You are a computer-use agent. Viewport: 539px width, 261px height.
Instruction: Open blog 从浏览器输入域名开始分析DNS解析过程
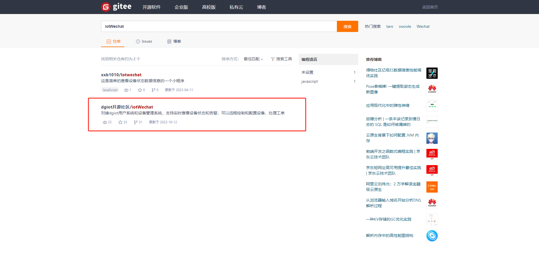point(394,203)
